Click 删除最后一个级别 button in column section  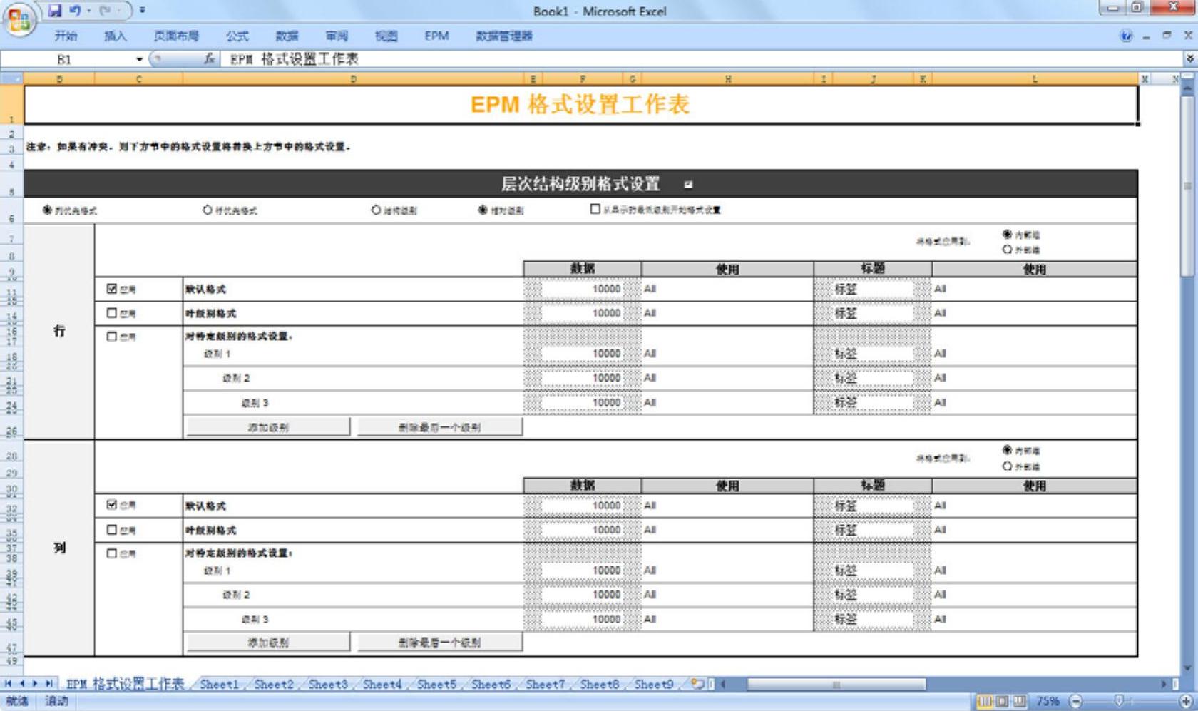click(x=439, y=642)
